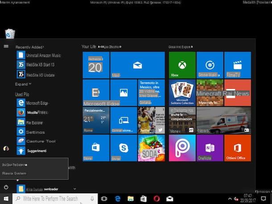This screenshot has width=272, height=204.
Task: Open the Ottieni Office tile
Action: (238, 148)
